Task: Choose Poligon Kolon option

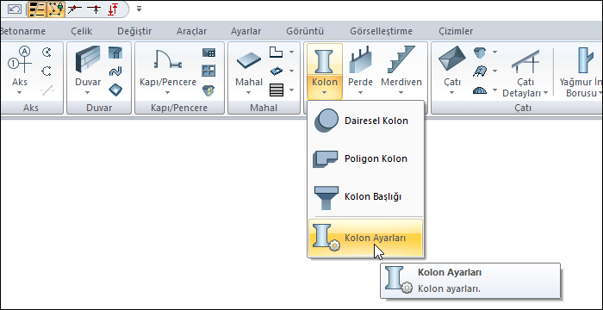Action: [x=365, y=158]
